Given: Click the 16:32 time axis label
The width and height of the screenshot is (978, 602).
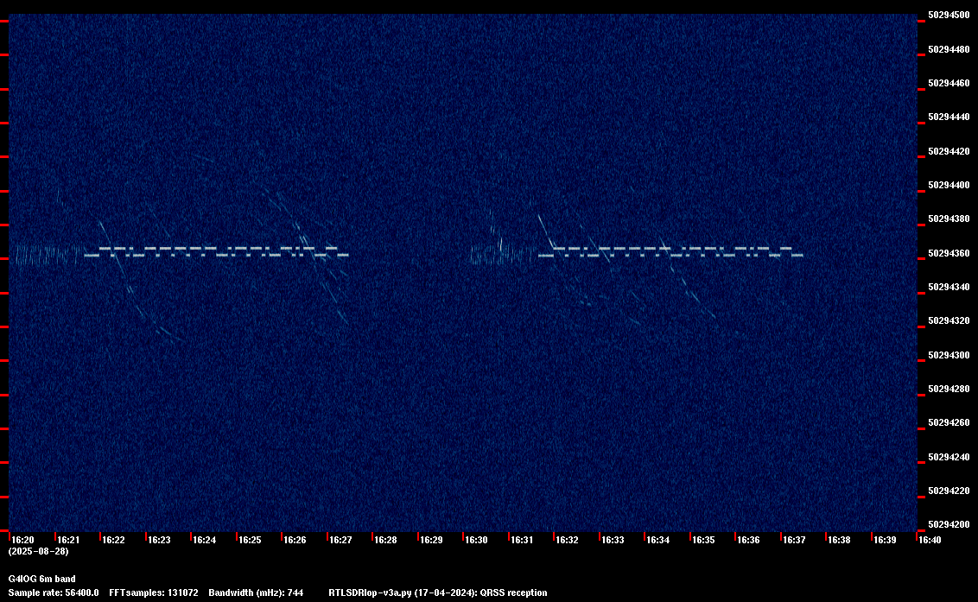Looking at the screenshot, I should click(x=567, y=540).
